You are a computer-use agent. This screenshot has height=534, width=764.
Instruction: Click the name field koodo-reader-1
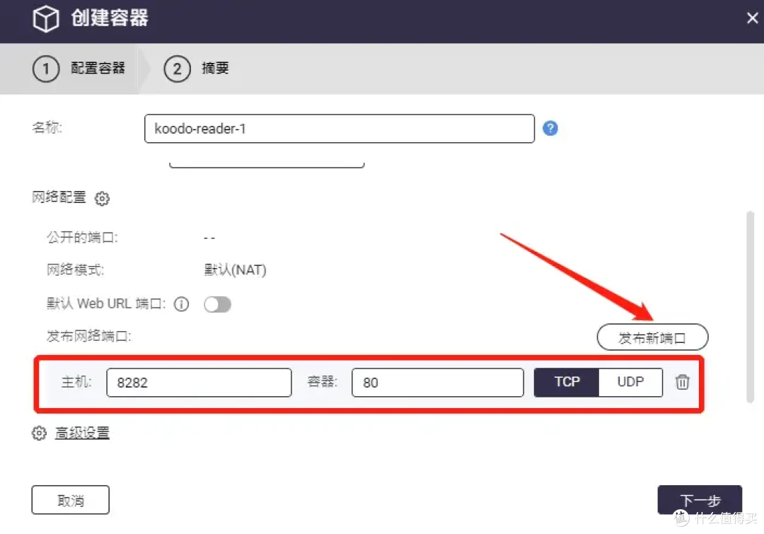pos(340,129)
